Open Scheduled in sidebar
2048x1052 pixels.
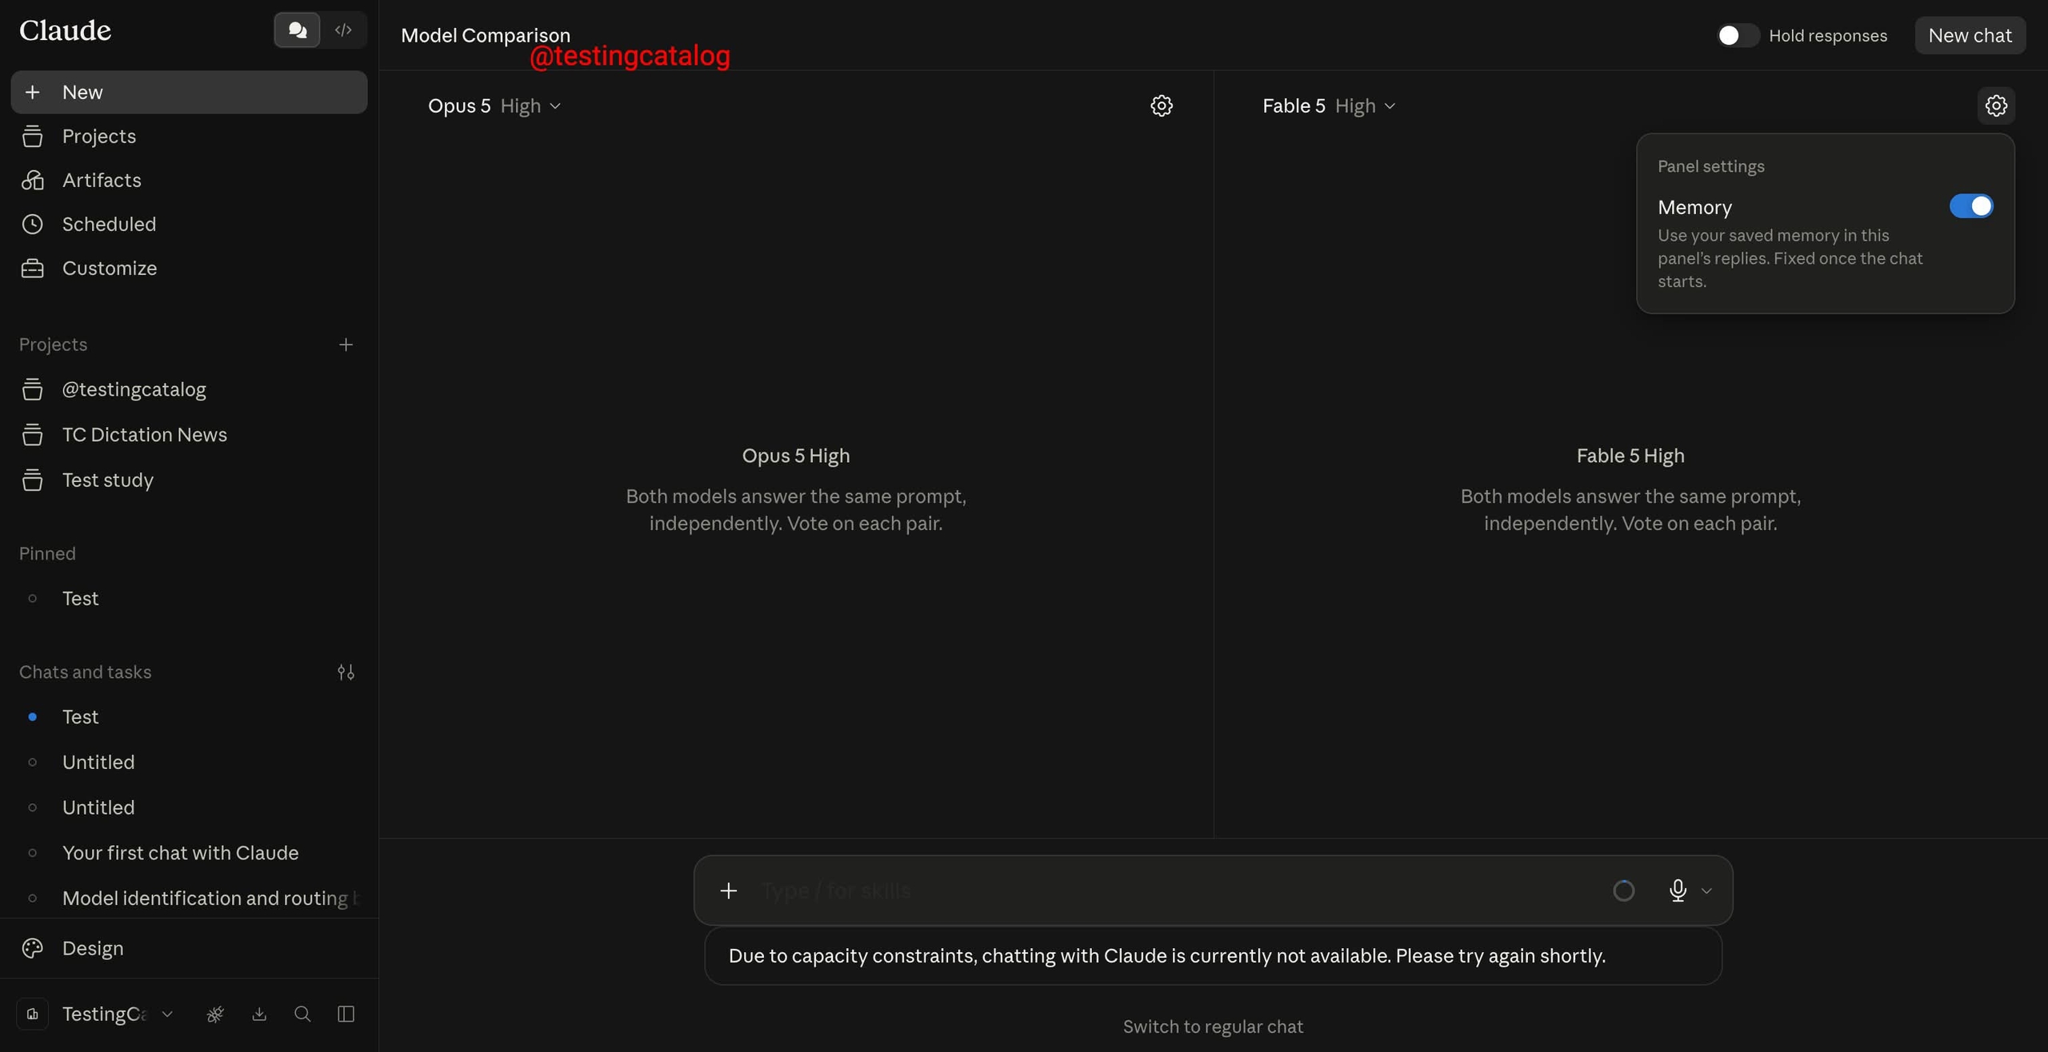(189, 224)
